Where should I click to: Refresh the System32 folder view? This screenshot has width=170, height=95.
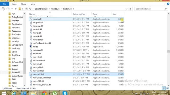(x=130, y=9)
